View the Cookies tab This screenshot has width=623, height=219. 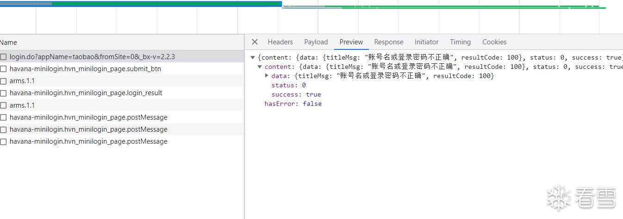pyautogui.click(x=494, y=42)
